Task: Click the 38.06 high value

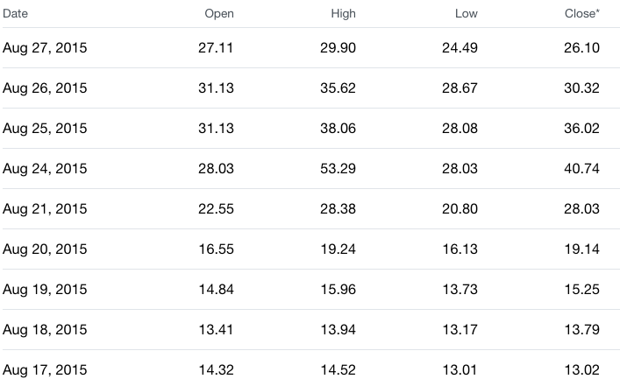Action: [339, 129]
